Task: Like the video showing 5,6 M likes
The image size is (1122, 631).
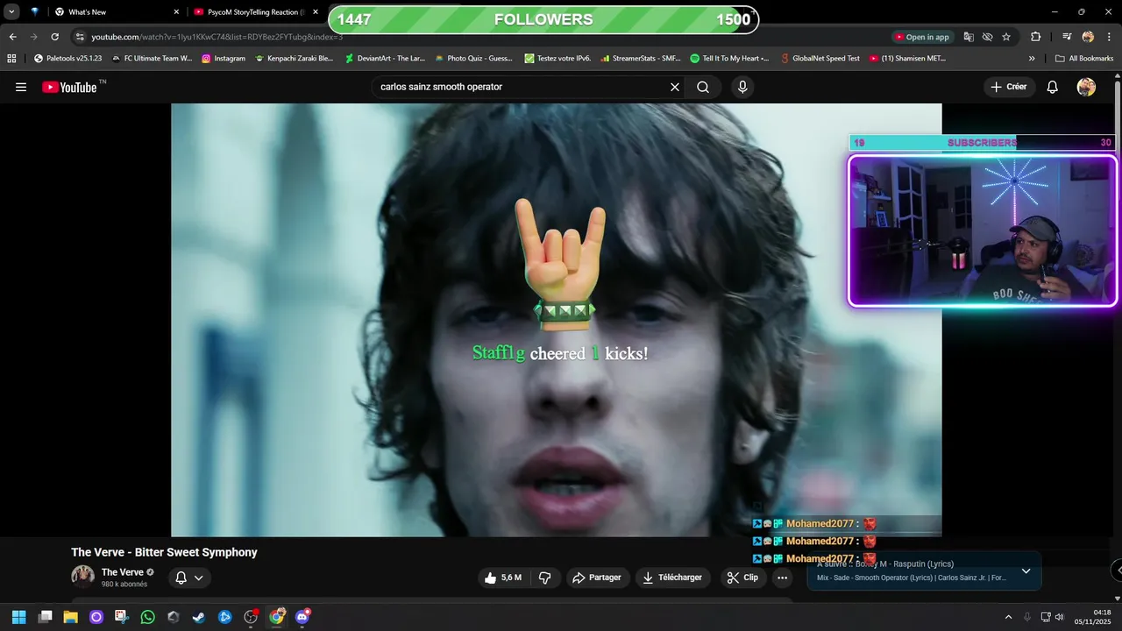Action: [503, 578]
